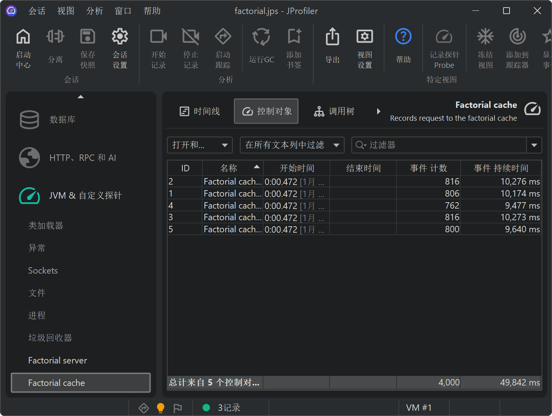Select Factorial server in the sidebar
The image size is (552, 416).
(58, 361)
